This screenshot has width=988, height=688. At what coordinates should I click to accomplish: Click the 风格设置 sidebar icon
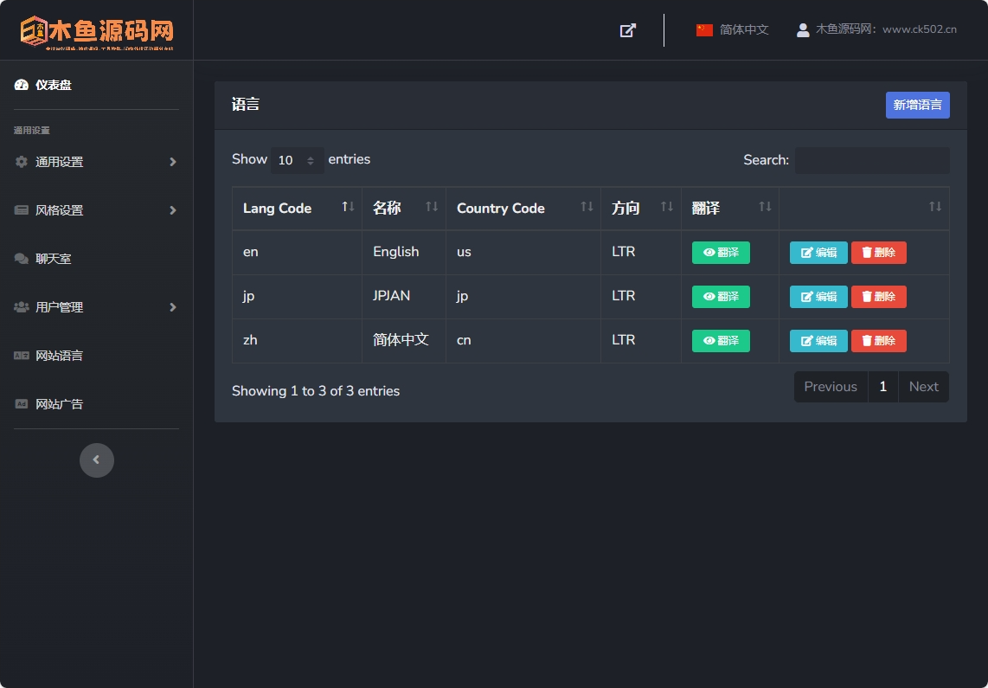tap(22, 210)
